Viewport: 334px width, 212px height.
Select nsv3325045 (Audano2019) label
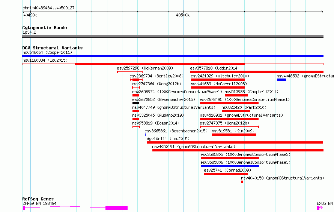coord(158,115)
